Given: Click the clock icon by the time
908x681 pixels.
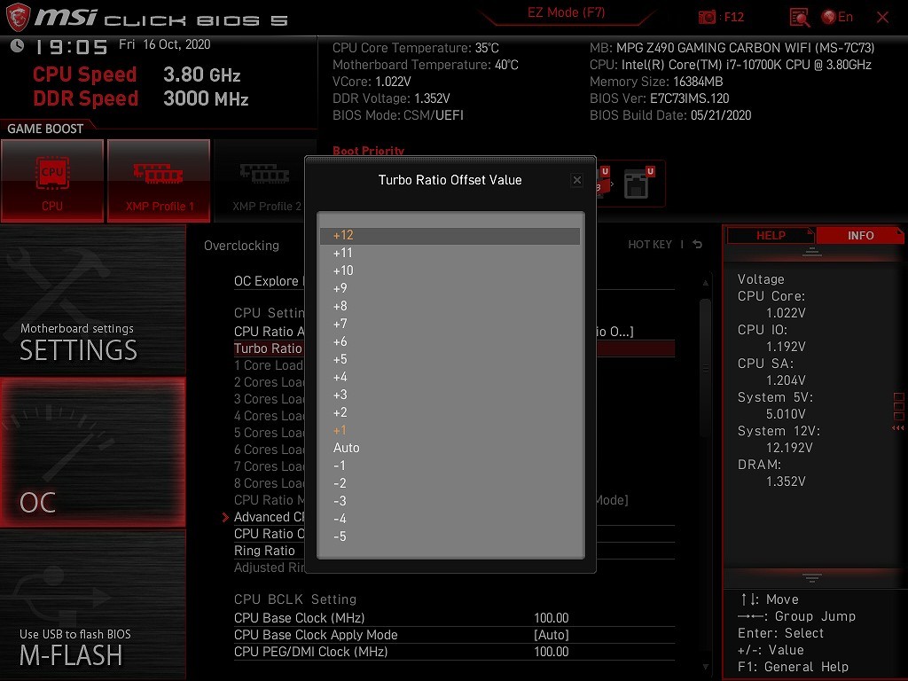Looking at the screenshot, I should tap(18, 46).
